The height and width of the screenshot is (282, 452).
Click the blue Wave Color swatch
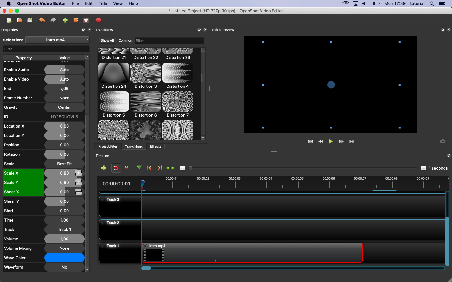pyautogui.click(x=64, y=258)
